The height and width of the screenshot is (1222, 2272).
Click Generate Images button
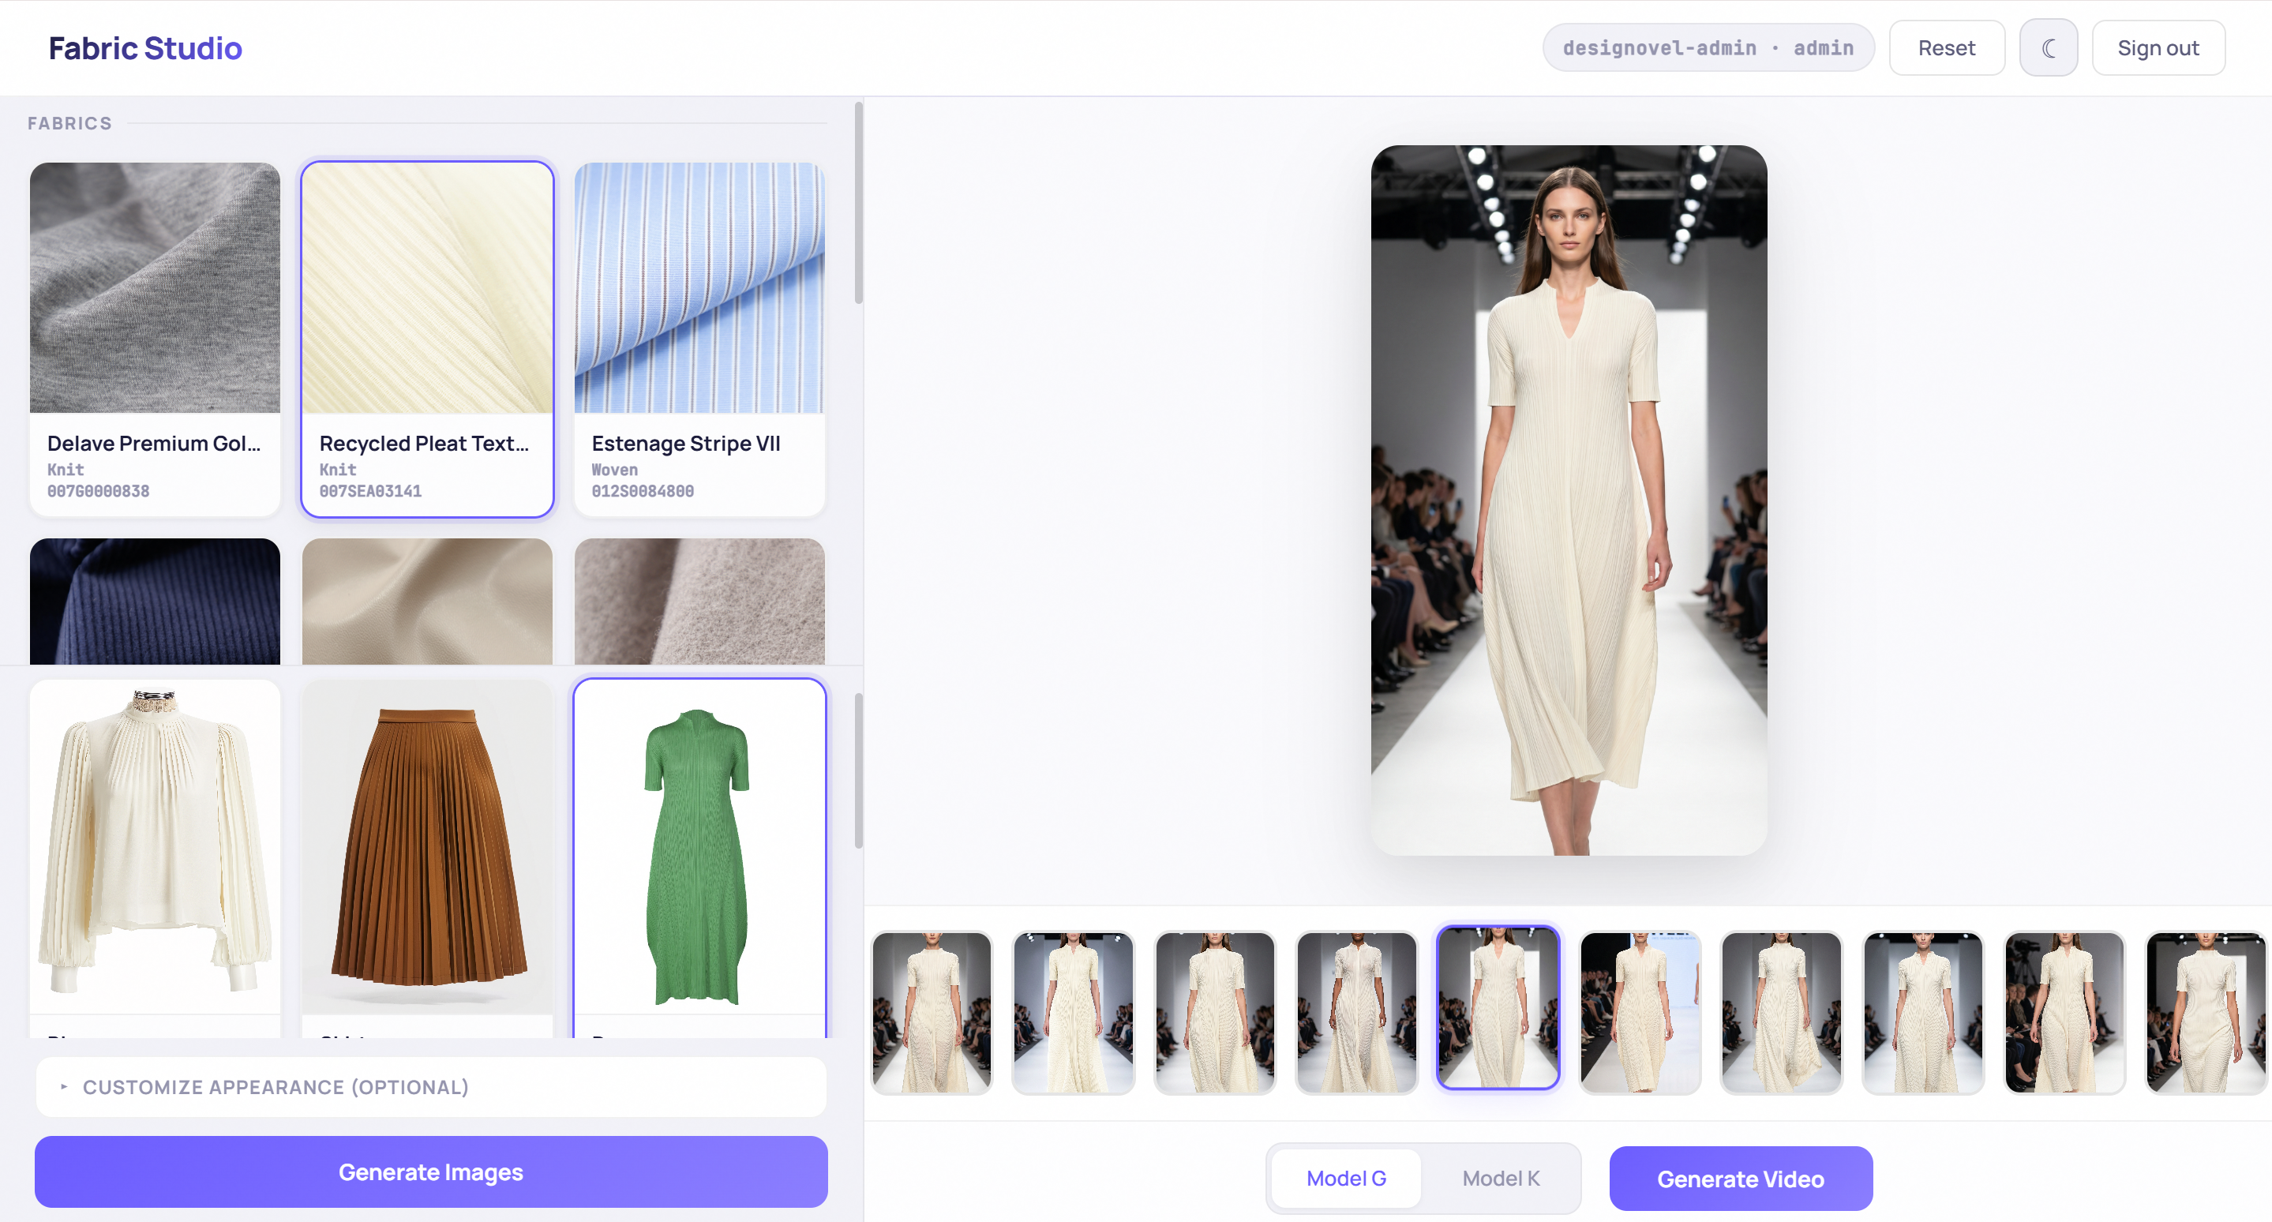tap(431, 1171)
